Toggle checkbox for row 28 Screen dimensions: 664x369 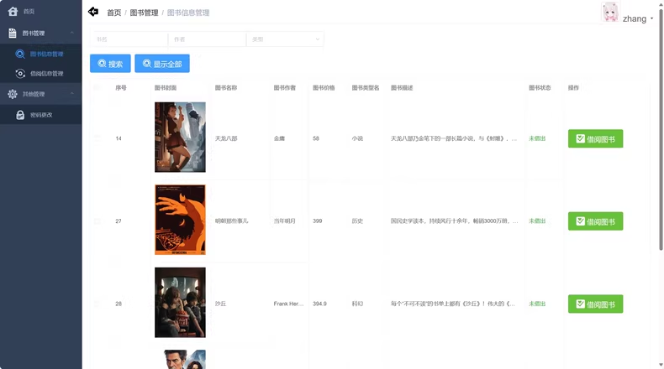97,304
